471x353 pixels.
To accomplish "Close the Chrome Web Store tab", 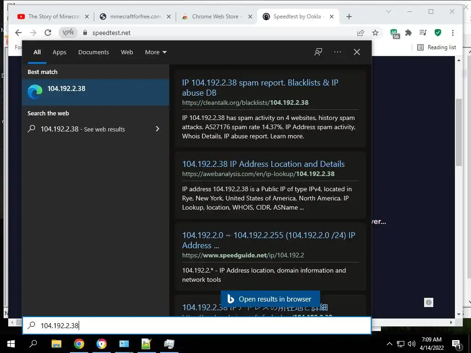I will tap(250, 17).
